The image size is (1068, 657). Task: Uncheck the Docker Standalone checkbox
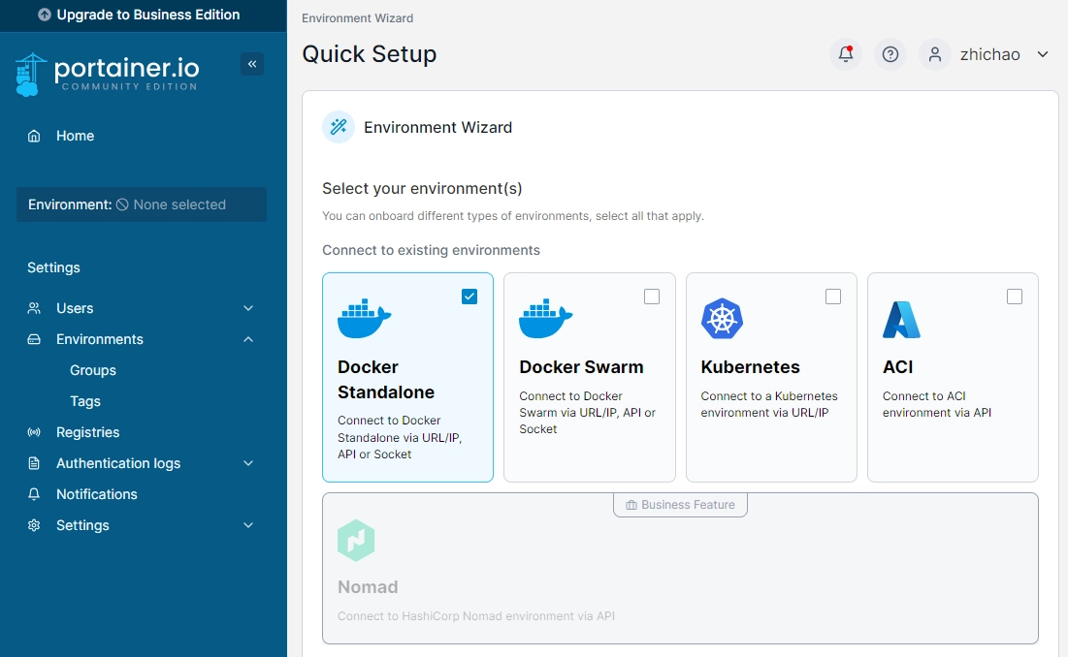[x=469, y=297]
